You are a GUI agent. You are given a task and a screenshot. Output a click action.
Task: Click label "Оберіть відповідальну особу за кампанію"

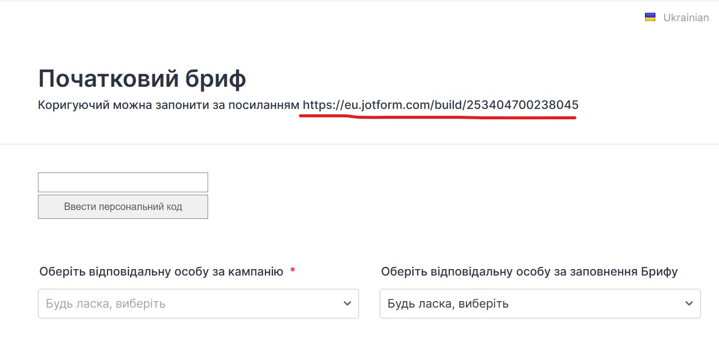click(x=161, y=272)
